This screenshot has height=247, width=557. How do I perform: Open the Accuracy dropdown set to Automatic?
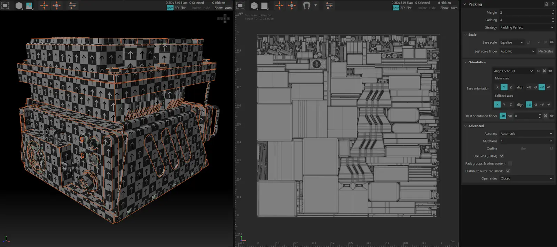click(x=526, y=134)
